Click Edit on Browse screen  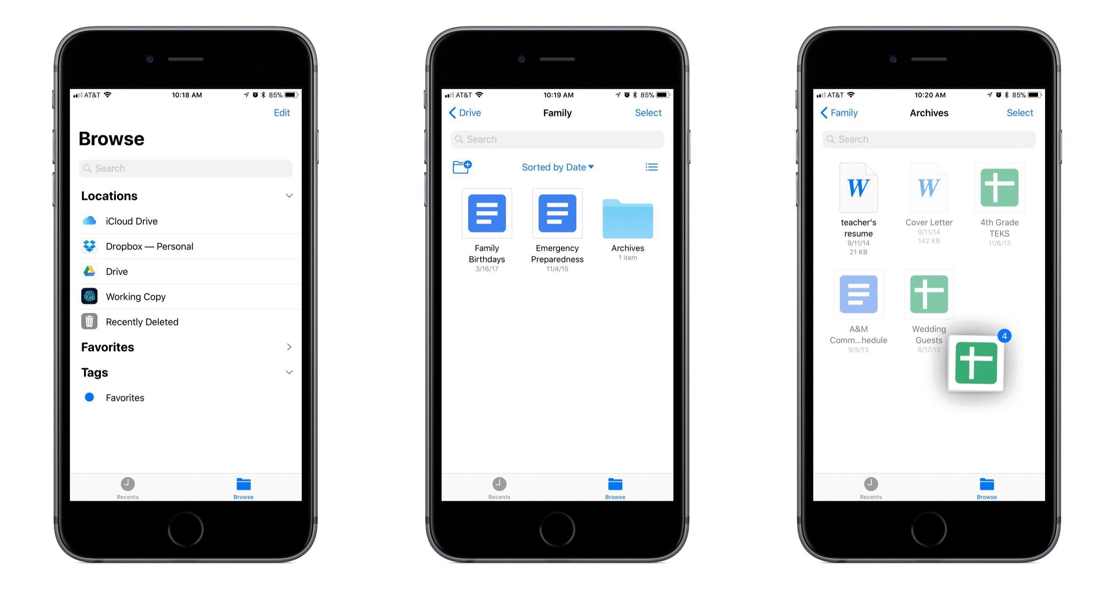coord(282,113)
